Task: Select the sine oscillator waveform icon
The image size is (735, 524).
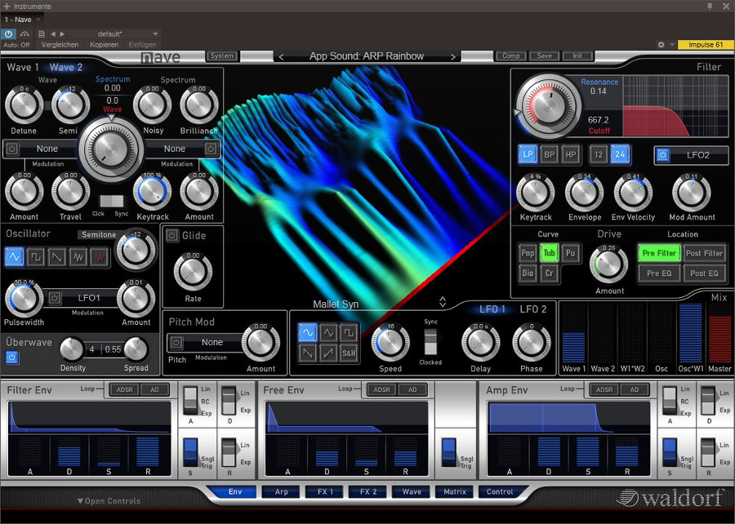Action: 14,256
